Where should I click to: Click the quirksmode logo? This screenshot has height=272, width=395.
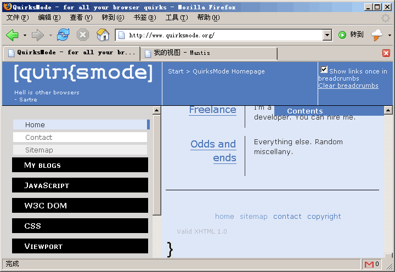[x=83, y=73]
